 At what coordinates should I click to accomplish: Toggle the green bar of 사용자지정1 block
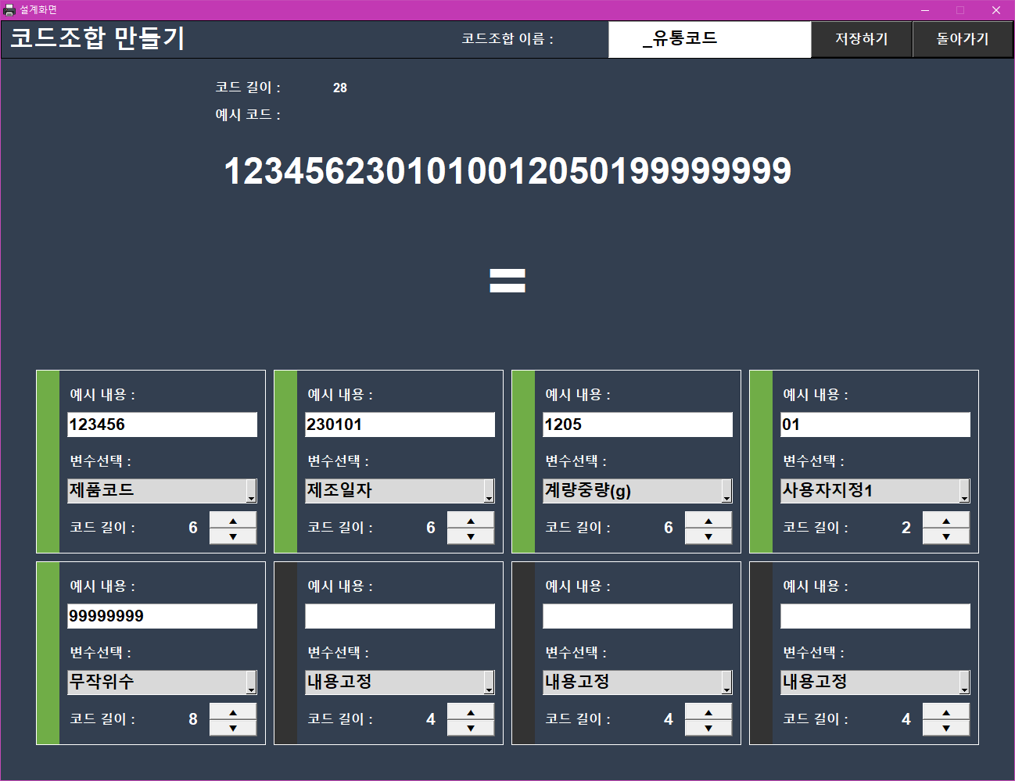[x=761, y=461]
